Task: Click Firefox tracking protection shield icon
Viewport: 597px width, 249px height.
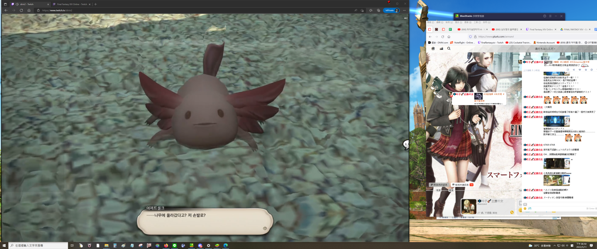Action: click(470, 37)
